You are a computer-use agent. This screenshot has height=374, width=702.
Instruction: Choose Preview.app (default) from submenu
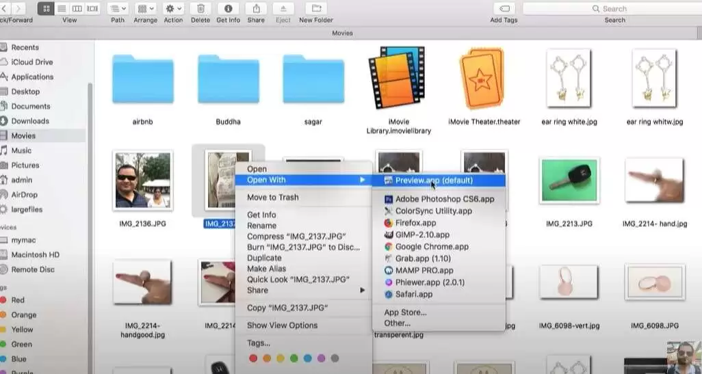coord(434,181)
